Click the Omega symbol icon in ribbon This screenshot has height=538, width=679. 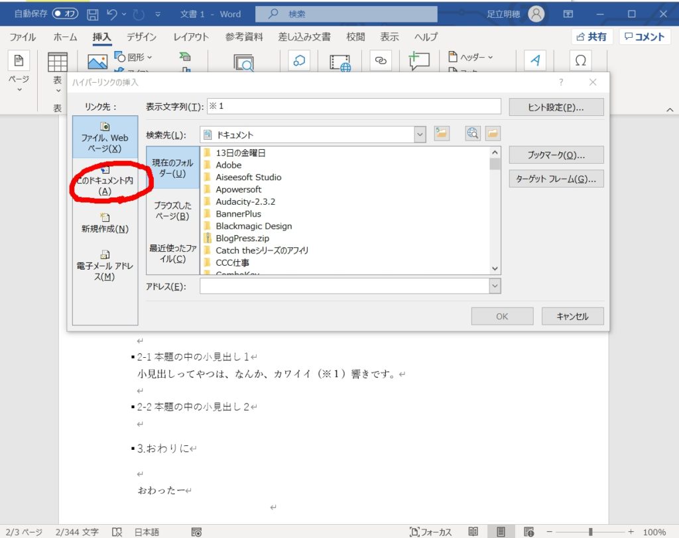pyautogui.click(x=580, y=61)
